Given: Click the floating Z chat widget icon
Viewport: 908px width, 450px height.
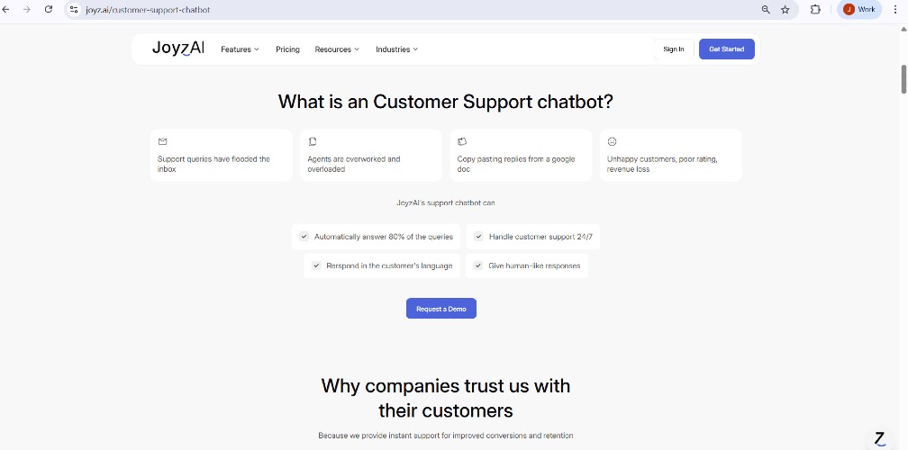Looking at the screenshot, I should click(880, 438).
